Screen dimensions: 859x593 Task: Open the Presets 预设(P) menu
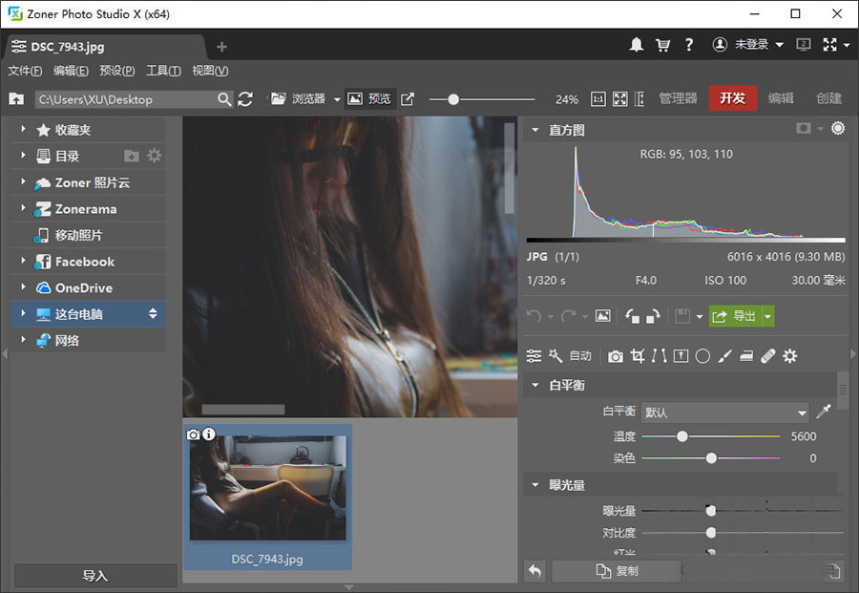click(117, 71)
